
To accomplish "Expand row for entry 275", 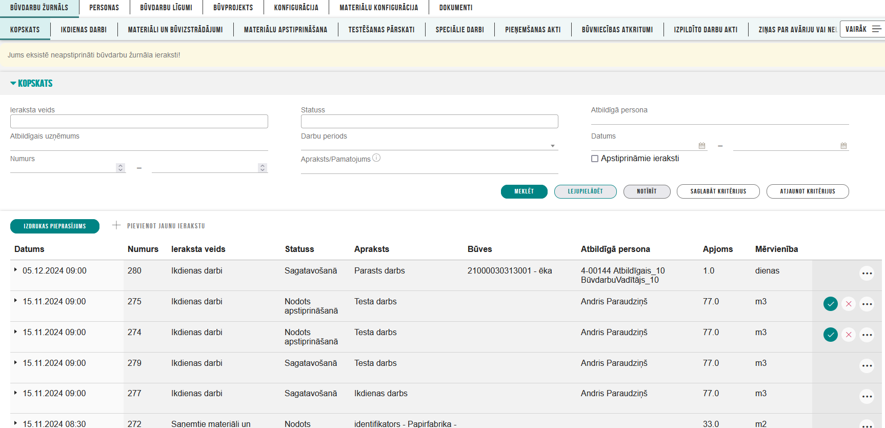I will [15, 301].
